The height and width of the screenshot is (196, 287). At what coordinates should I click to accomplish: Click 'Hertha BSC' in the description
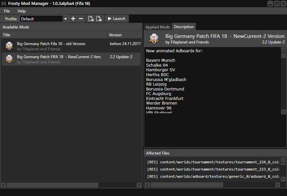point(158,74)
